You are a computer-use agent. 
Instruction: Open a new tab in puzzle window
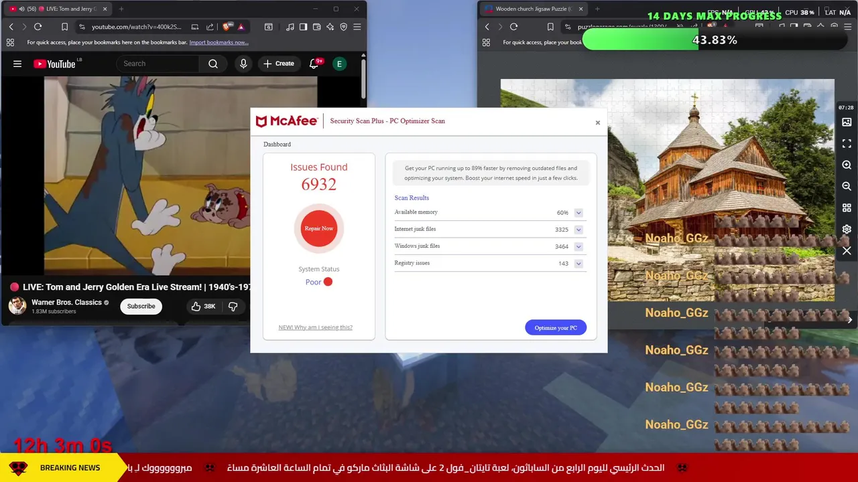click(x=597, y=9)
